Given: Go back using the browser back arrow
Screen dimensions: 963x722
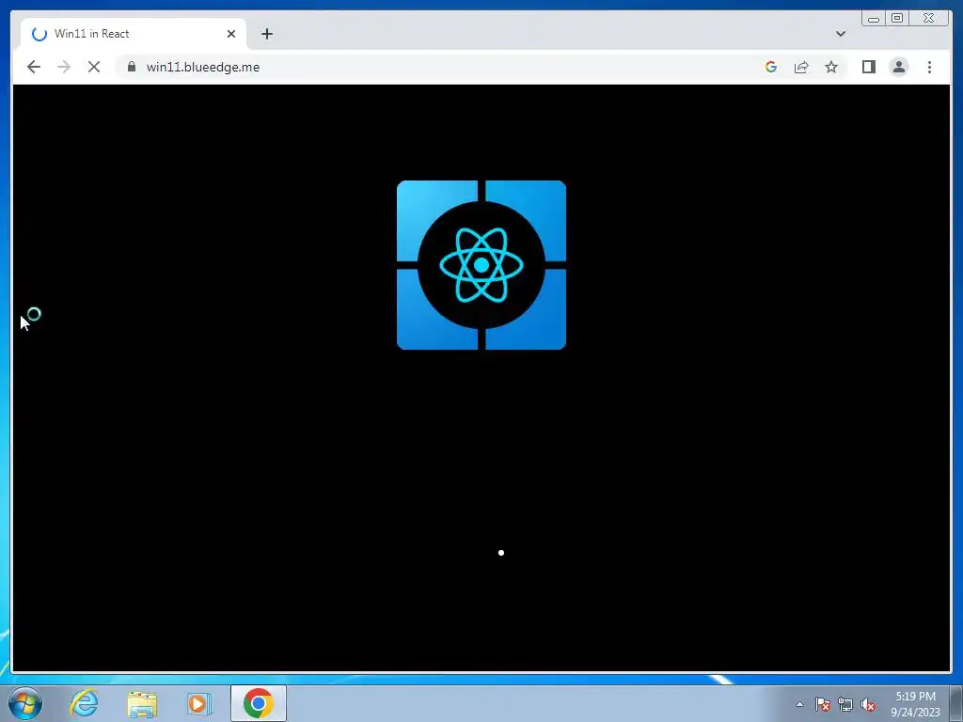Looking at the screenshot, I should click(x=34, y=67).
